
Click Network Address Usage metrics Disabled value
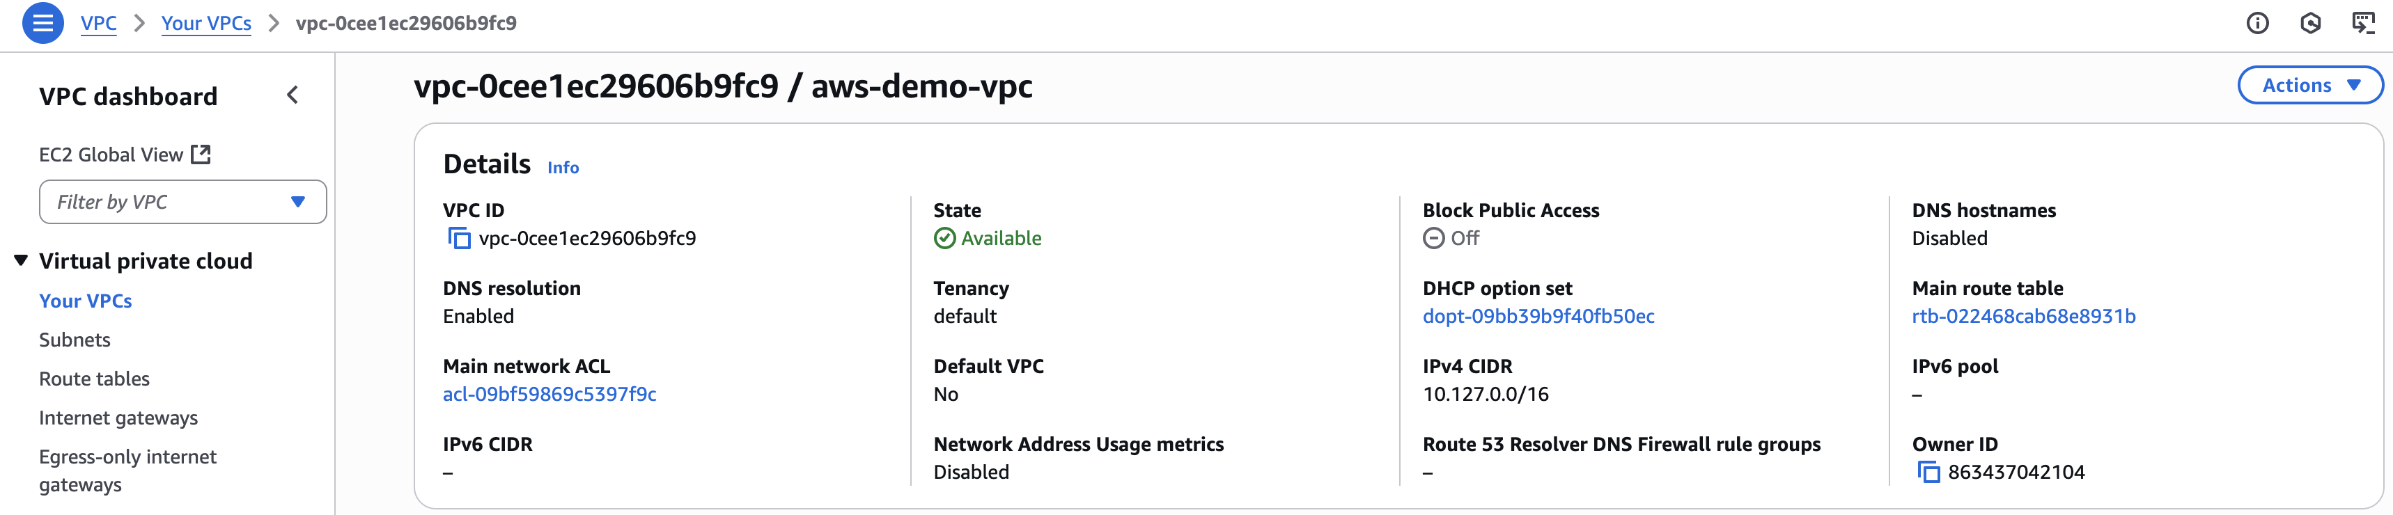coord(971,473)
